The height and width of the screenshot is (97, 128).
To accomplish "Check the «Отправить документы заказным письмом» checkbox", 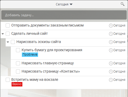I will click(x=8, y=25).
